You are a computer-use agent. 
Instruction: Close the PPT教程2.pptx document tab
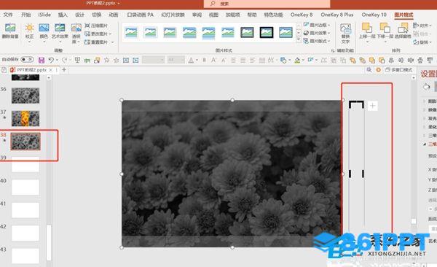tap(50, 70)
